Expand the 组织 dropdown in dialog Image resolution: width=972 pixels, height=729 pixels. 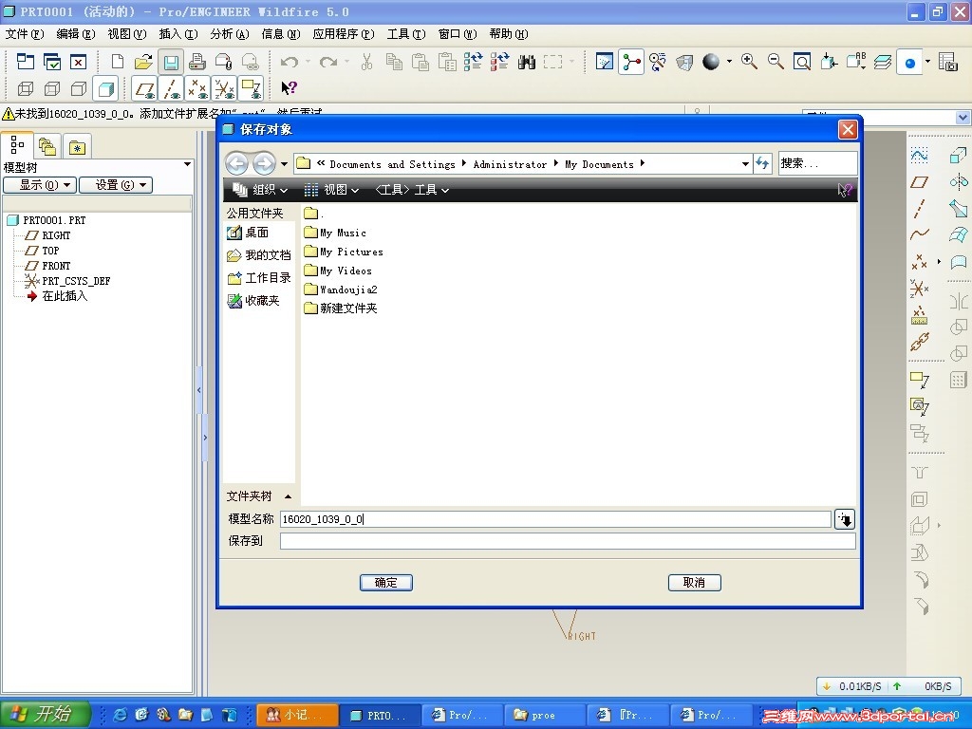[x=260, y=190]
